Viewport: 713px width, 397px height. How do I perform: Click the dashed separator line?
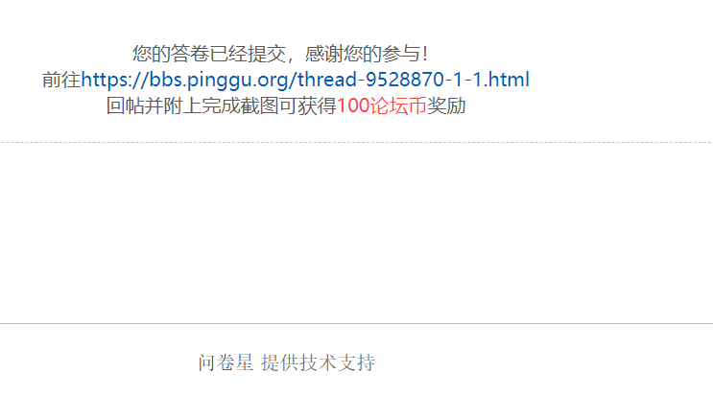tap(357, 142)
